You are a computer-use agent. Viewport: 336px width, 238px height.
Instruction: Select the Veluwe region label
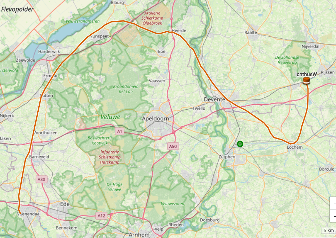click(110, 117)
